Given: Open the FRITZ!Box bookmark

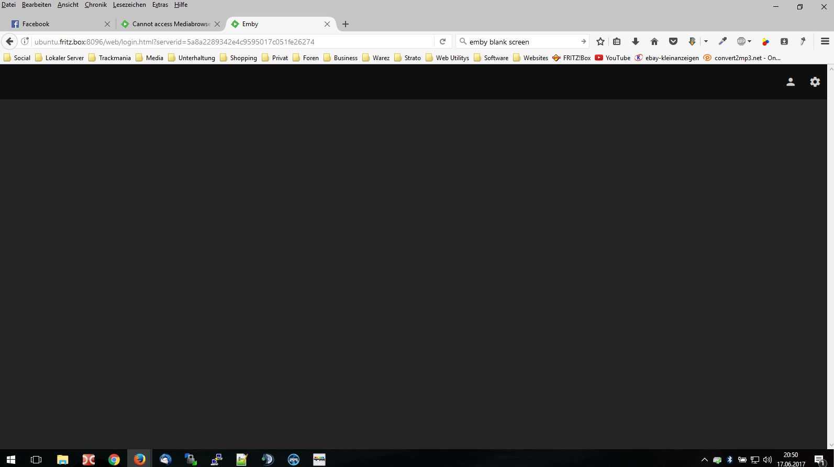Looking at the screenshot, I should coord(572,58).
